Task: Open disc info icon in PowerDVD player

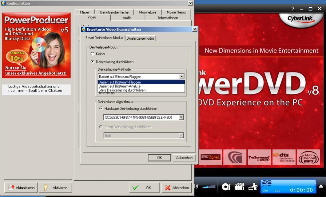Action: point(226,187)
